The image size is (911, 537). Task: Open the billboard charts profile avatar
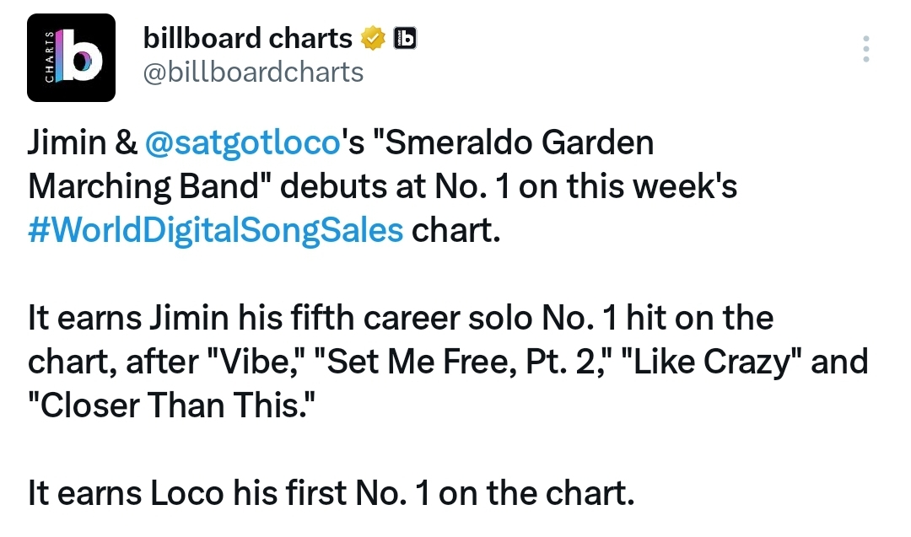click(71, 57)
